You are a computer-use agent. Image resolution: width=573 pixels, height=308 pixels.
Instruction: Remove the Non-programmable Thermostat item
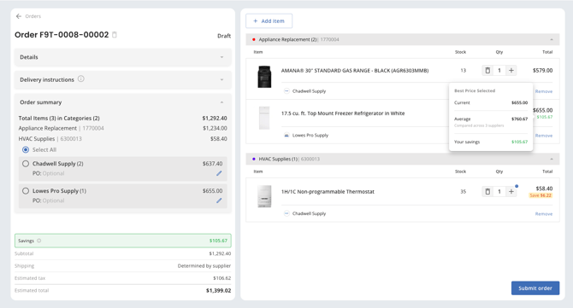[x=544, y=213]
